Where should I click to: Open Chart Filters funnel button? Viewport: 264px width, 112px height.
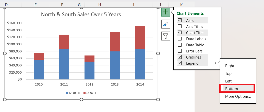[166, 36]
